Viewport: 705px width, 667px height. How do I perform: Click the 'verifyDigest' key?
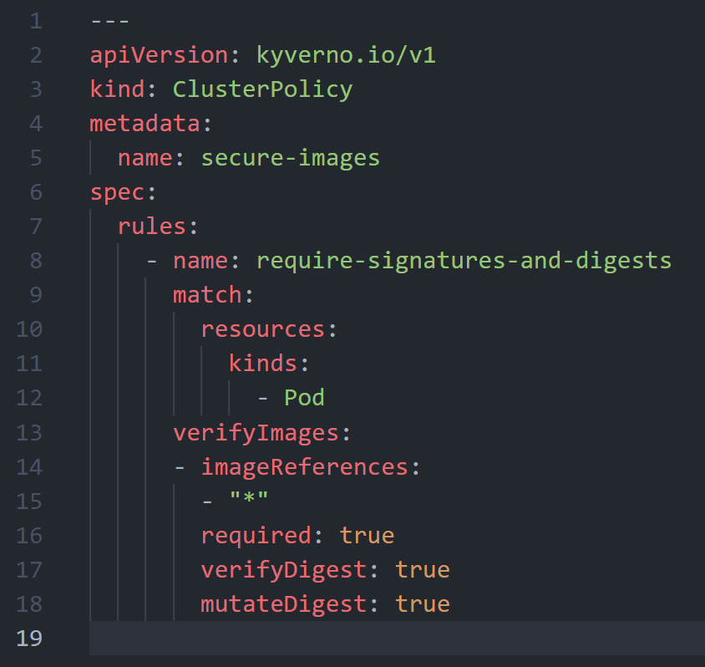[x=284, y=570]
